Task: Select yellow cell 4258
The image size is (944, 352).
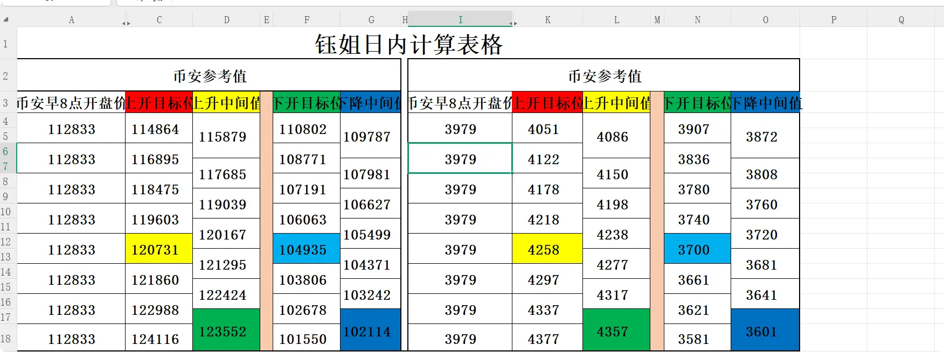Action: pyautogui.click(x=547, y=249)
